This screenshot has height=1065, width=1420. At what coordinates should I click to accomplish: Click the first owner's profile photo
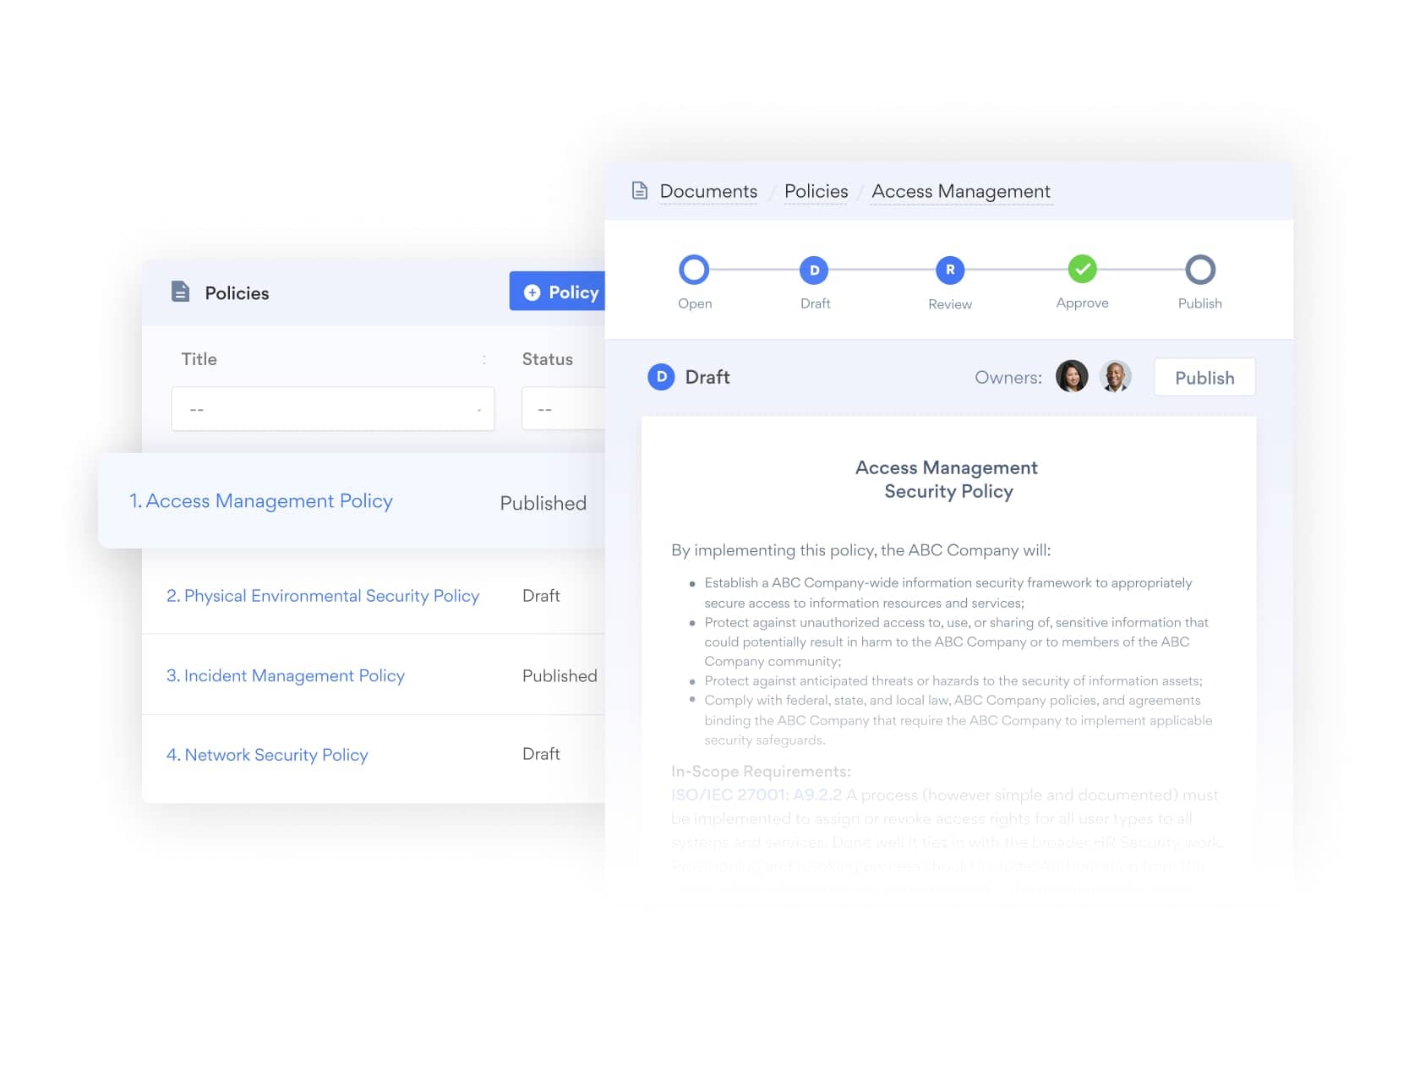click(x=1072, y=377)
